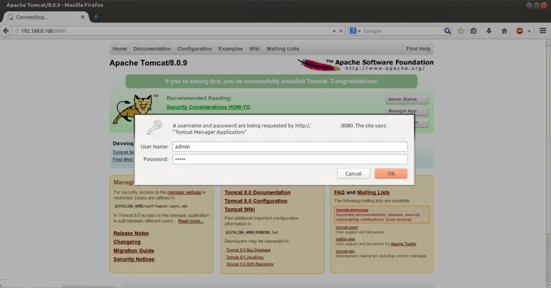Select the Connecting… browser tab

(46, 17)
